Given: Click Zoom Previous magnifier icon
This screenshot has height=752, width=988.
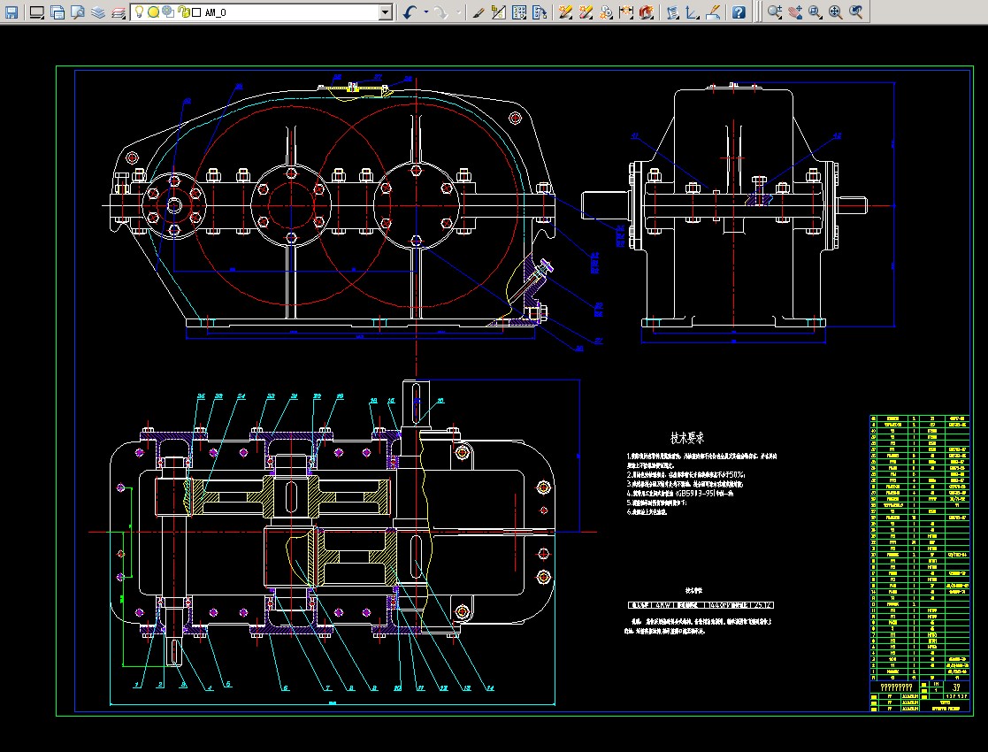Looking at the screenshot, I should (855, 12).
